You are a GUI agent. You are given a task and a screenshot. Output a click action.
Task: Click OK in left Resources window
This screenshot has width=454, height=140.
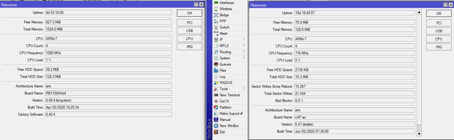(189, 13)
